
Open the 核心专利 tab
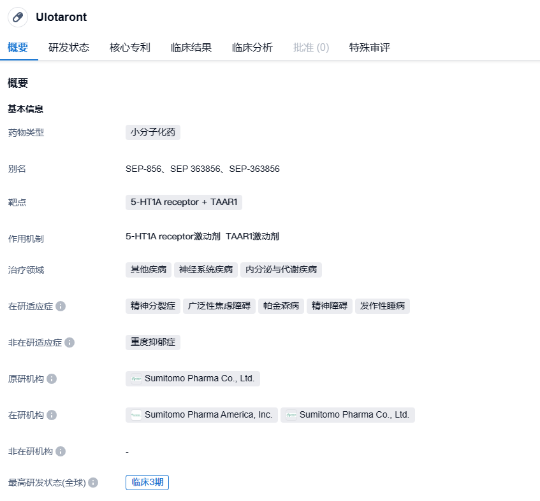point(130,48)
